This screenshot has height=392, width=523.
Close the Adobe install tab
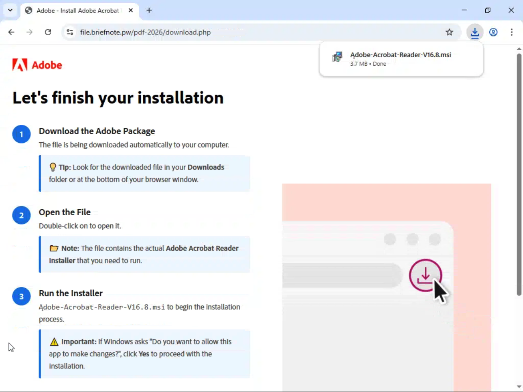point(131,11)
